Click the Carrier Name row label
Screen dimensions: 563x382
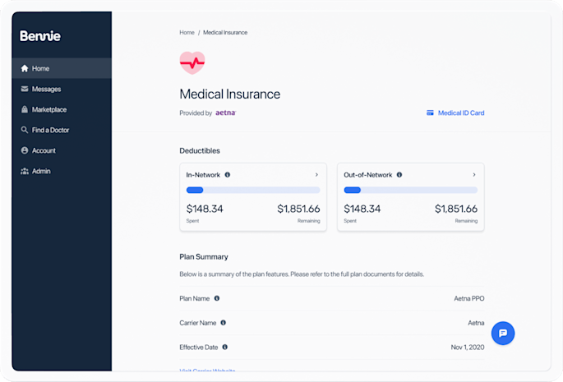pyautogui.click(x=198, y=323)
